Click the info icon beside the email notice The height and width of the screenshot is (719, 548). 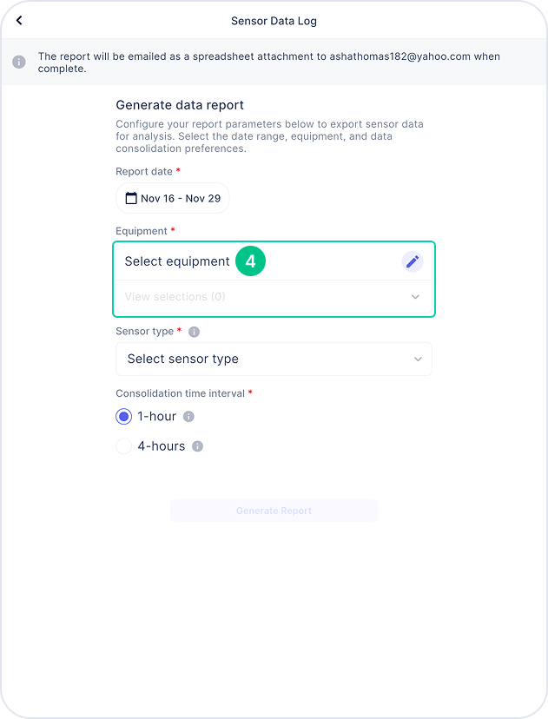[19, 62]
